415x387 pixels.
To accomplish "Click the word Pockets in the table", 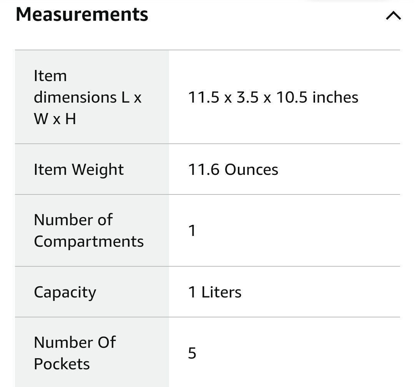I will [x=61, y=364].
